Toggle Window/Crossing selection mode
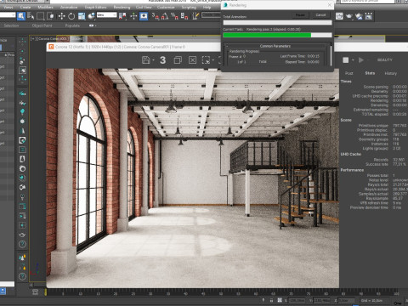This screenshot has width=408, height=306. click(51, 16)
